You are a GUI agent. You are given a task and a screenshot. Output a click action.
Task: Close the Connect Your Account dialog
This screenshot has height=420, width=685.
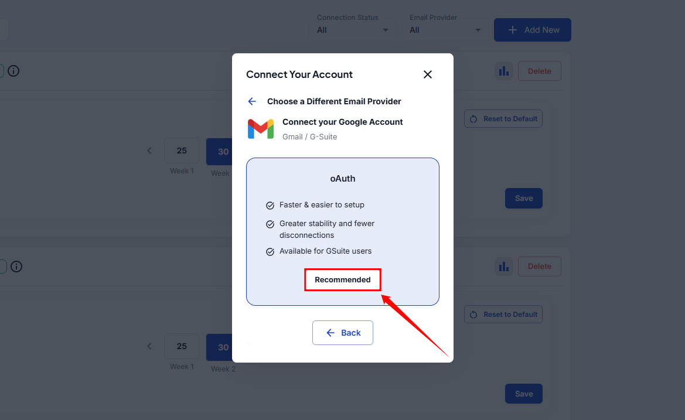[428, 74]
